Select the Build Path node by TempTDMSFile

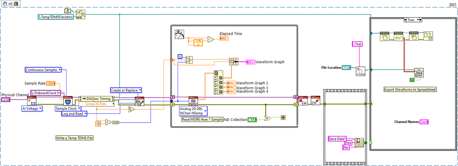click(80, 15)
